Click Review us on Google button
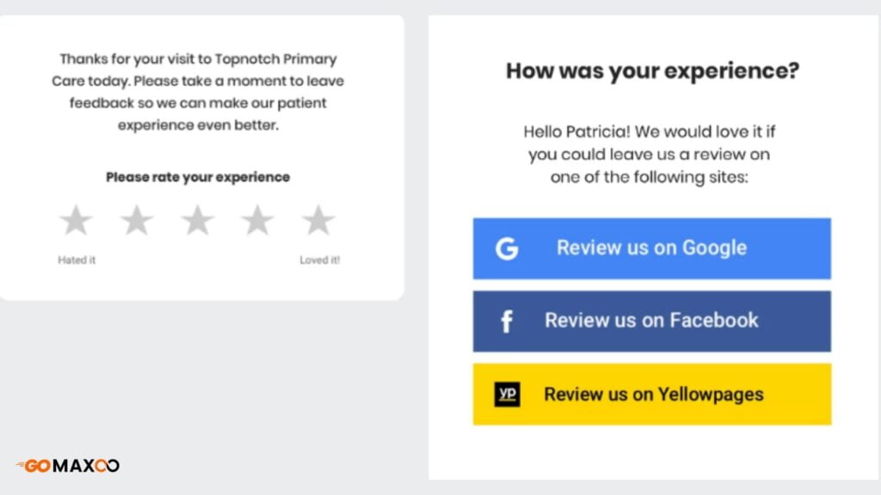881x495 pixels. click(x=652, y=248)
